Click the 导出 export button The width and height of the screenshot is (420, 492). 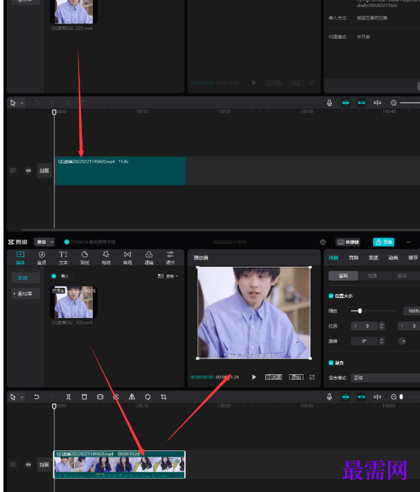click(383, 242)
